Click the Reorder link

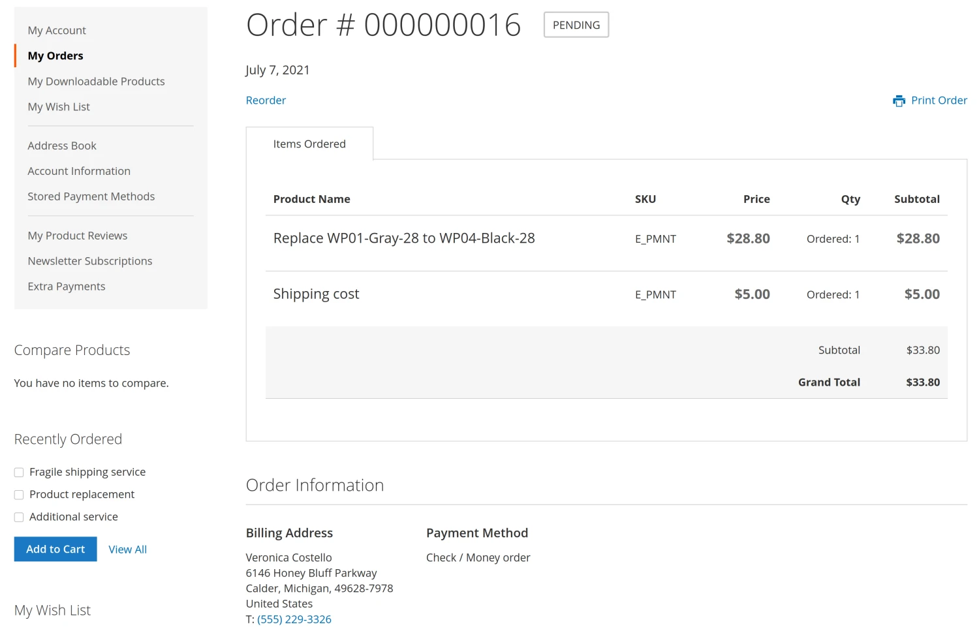click(266, 101)
